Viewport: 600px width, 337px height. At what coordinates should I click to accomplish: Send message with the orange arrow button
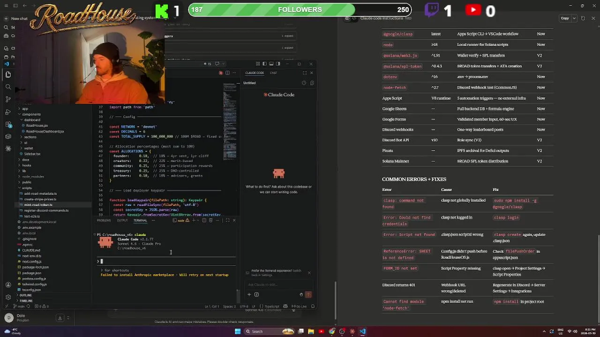308,294
